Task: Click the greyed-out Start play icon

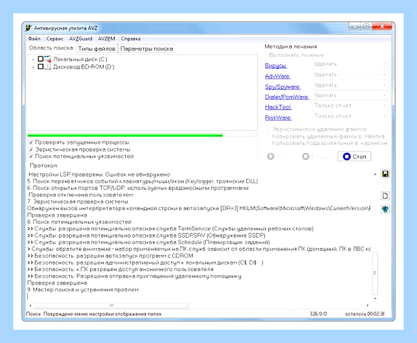Action: click(x=270, y=156)
